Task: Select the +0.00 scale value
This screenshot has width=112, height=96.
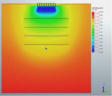Action: [x=101, y=12]
